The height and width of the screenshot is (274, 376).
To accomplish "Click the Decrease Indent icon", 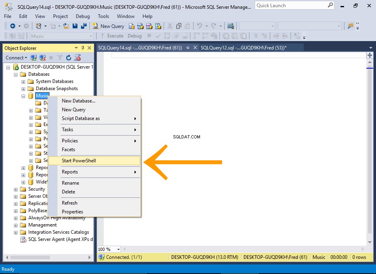I will tap(276, 36).
